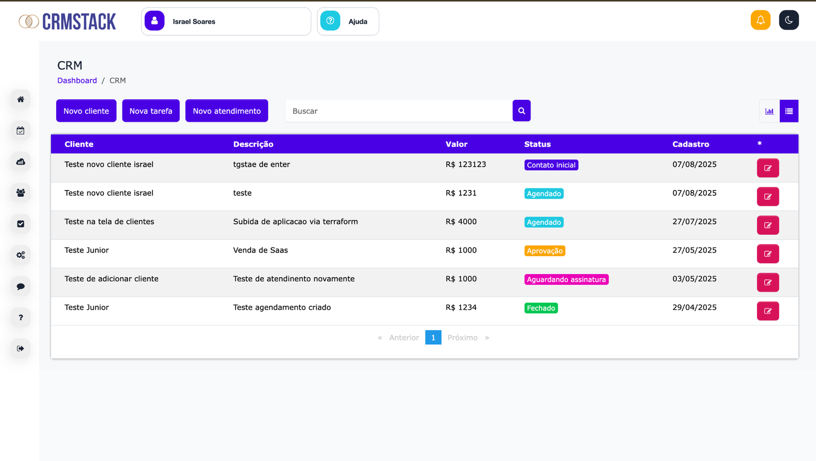Edit the Venda de Saas row
Screen dimensions: 816x461
(x=768, y=254)
